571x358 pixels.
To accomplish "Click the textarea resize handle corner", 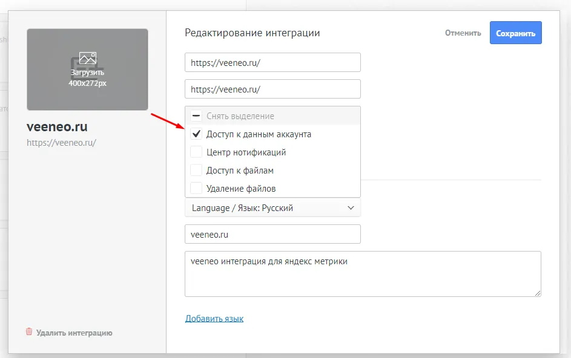I will click(538, 293).
